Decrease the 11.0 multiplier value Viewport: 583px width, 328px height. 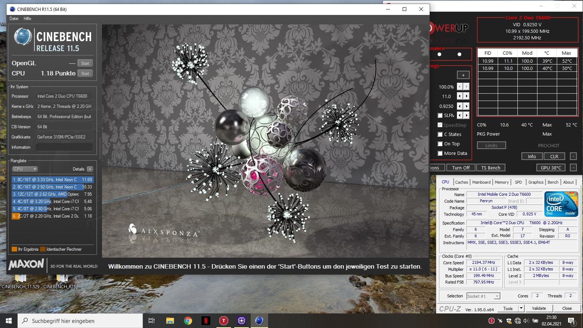tap(460, 96)
